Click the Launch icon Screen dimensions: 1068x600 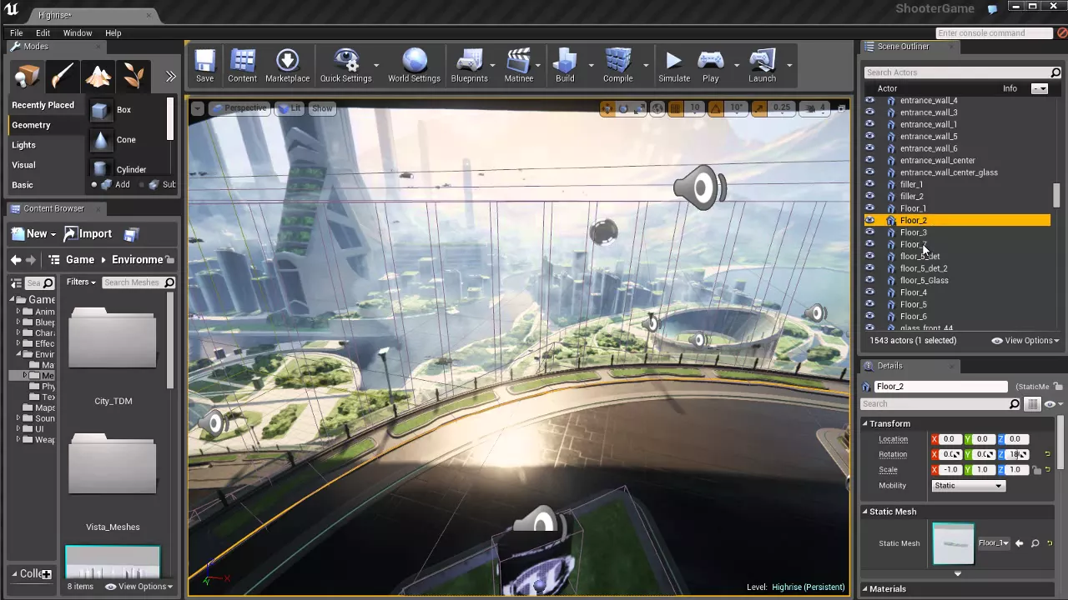[762, 65]
